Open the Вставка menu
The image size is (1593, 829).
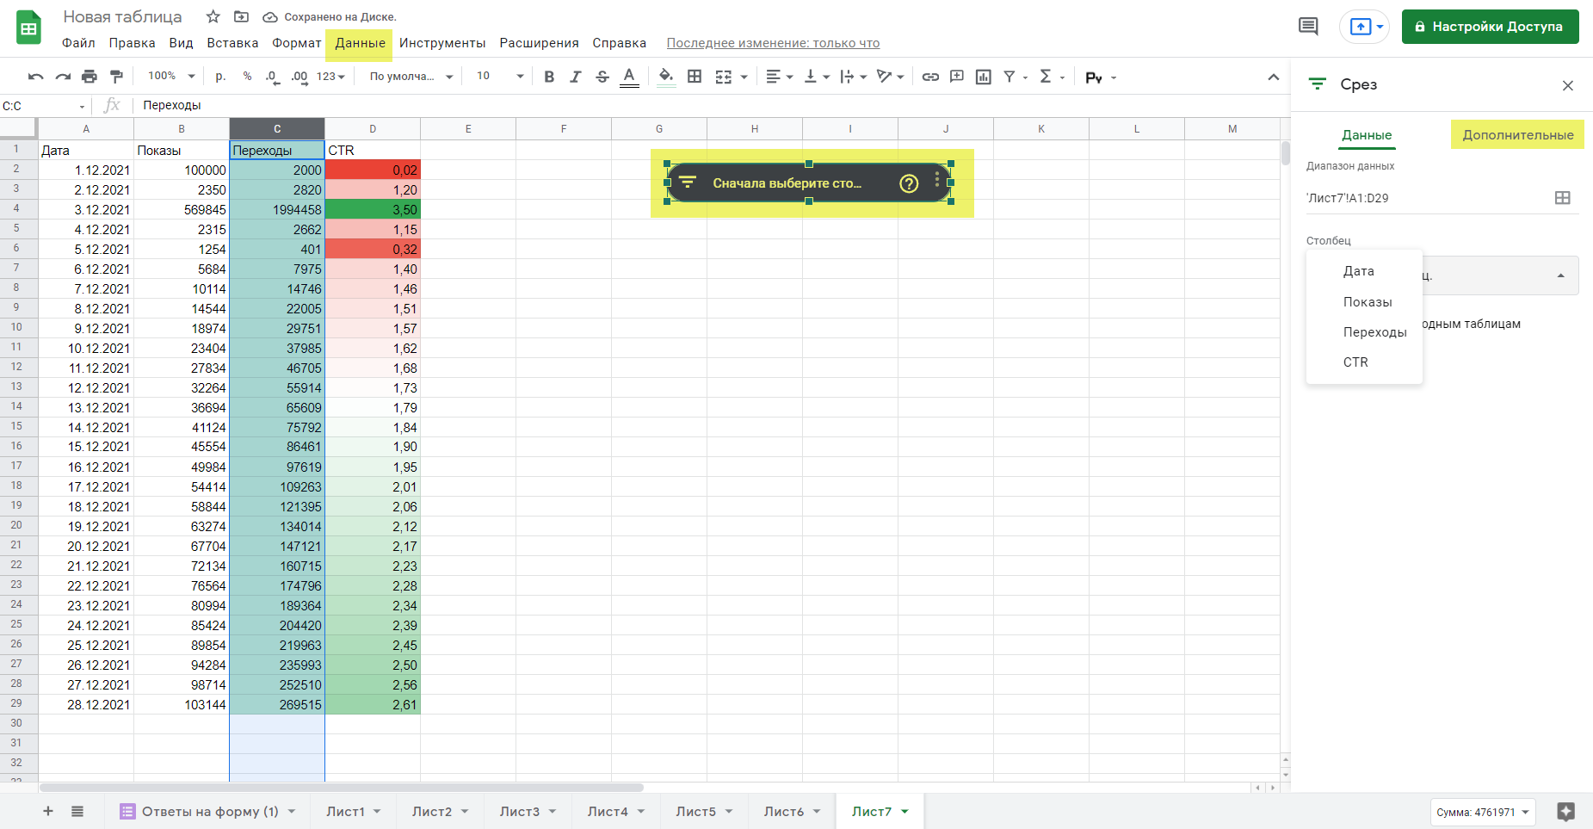pos(232,43)
